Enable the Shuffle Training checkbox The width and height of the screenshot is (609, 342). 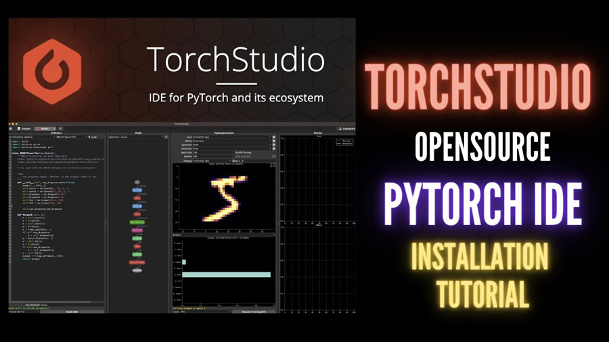point(234,153)
